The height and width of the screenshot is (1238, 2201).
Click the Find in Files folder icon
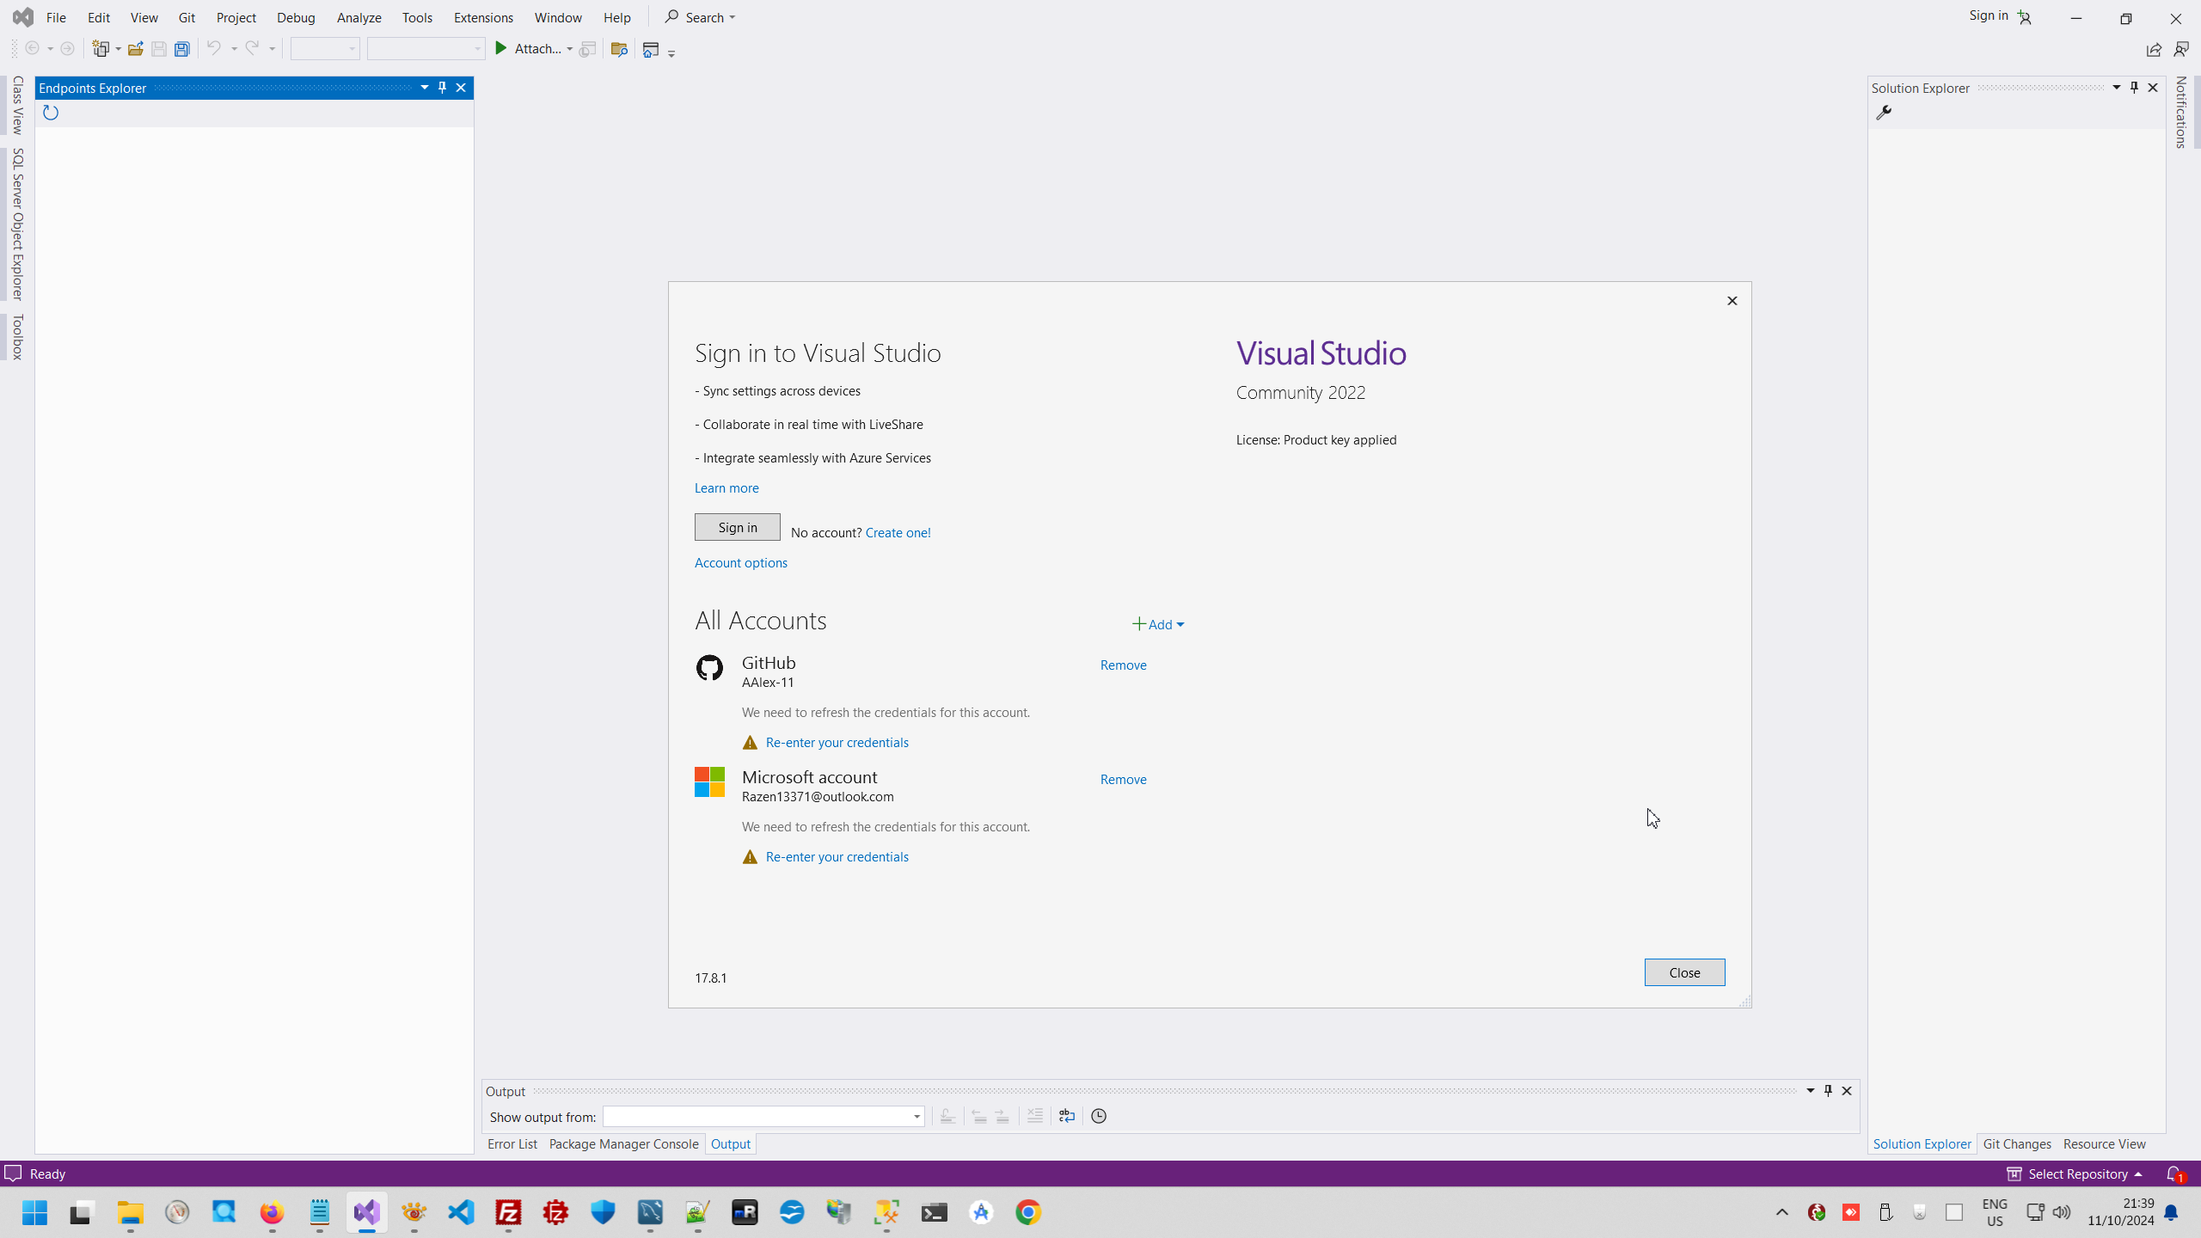(x=618, y=49)
